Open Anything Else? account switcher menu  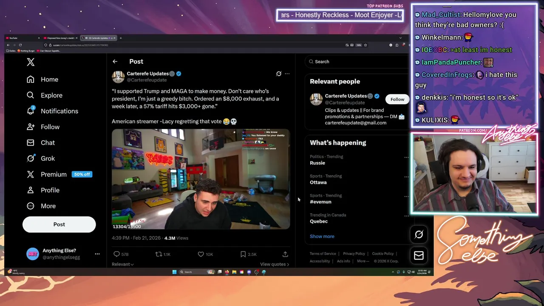pos(97,254)
